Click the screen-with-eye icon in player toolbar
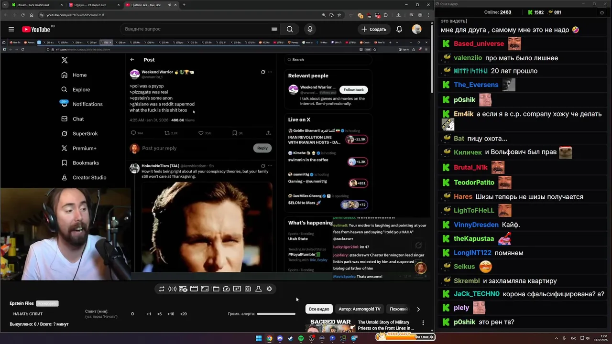Screen dimensions: 612x344 (183, 289)
